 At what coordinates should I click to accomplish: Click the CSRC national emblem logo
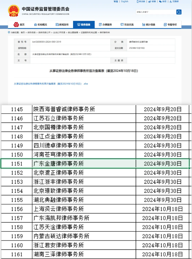pyautogui.click(x=13, y=11)
